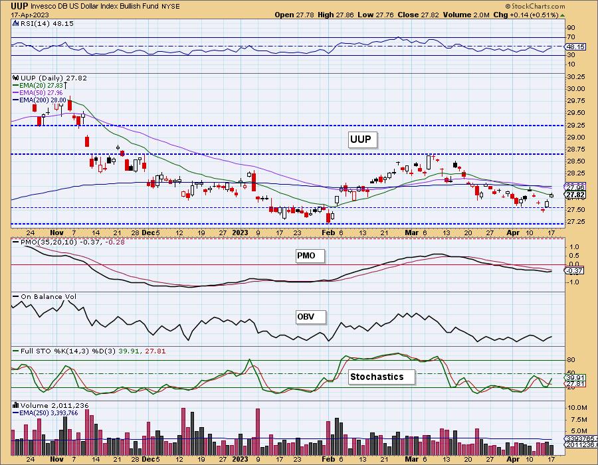This screenshot has width=598, height=465.
Task: Click the Chg +0.14 (+0.51%) value
Action: [526, 15]
